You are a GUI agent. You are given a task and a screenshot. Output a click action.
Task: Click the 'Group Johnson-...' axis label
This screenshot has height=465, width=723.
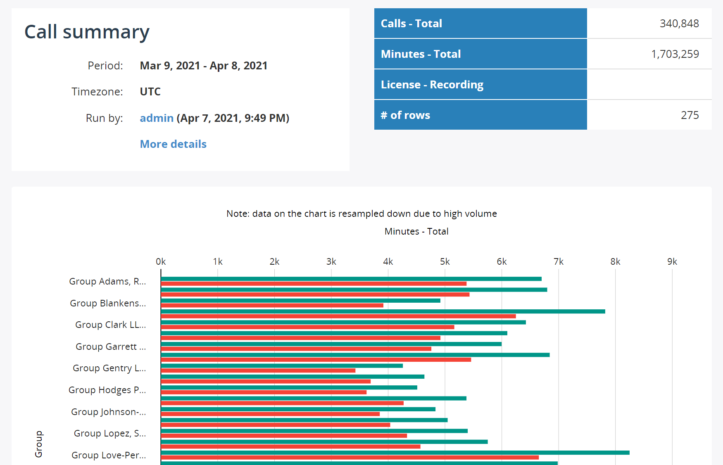[x=108, y=412]
